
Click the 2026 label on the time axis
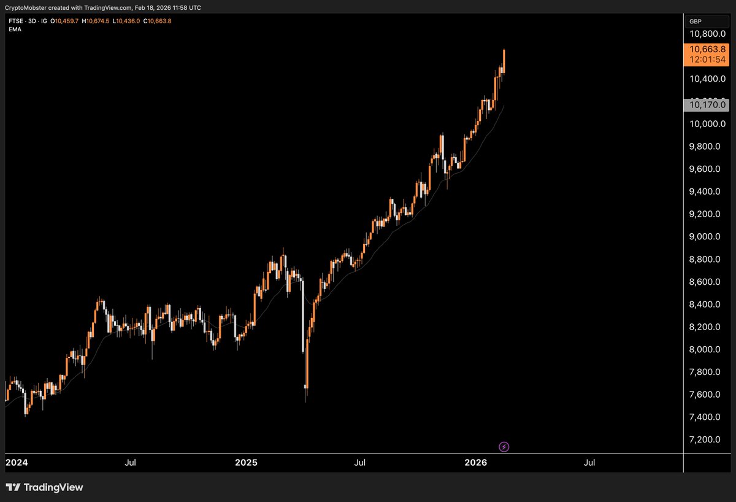(477, 463)
